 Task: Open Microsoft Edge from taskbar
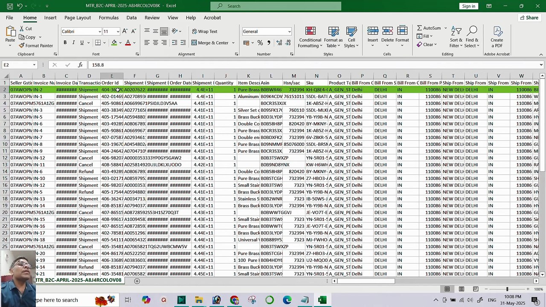tap(287, 300)
